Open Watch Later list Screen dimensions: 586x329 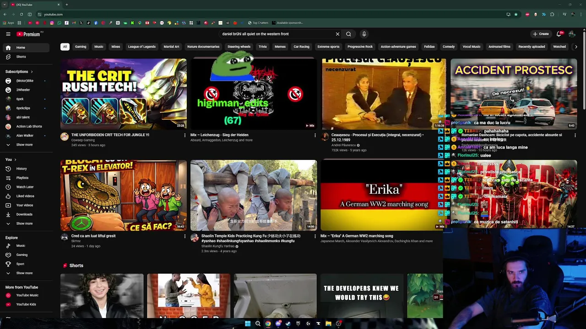[x=27, y=187]
